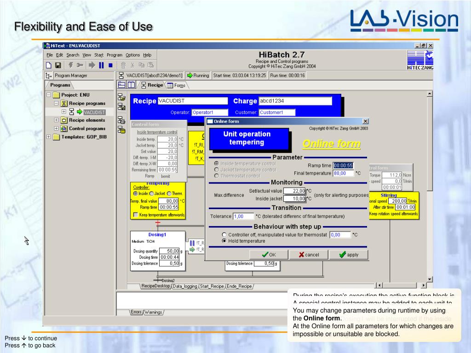The width and height of the screenshot is (471, 353).
Task: Click the HiTec Zang logo
Action: [x=420, y=60]
